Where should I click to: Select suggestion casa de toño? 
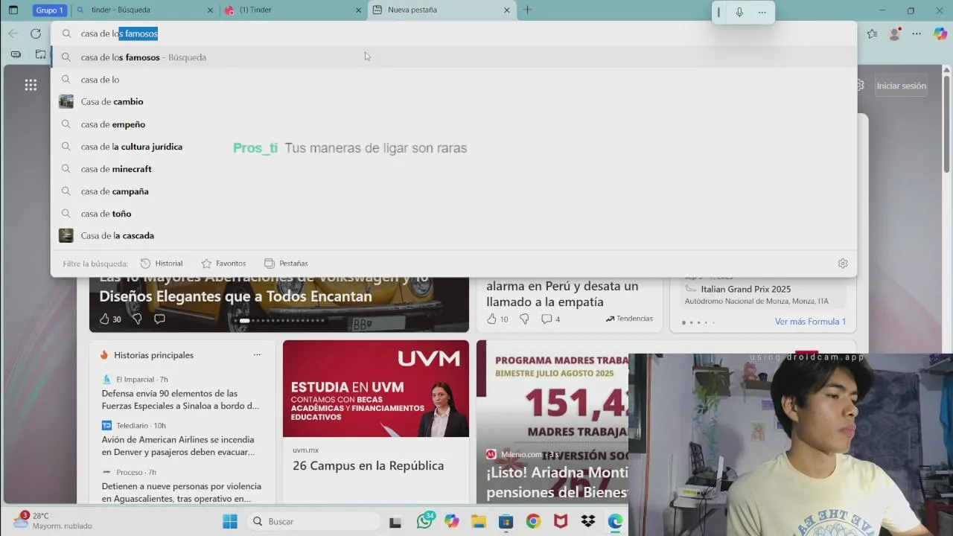coord(453,214)
